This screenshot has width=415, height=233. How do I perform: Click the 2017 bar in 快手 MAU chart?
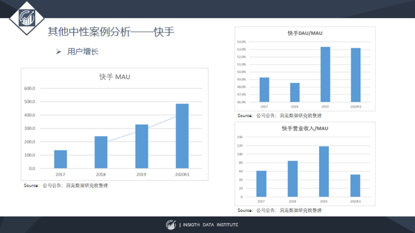click(61, 159)
